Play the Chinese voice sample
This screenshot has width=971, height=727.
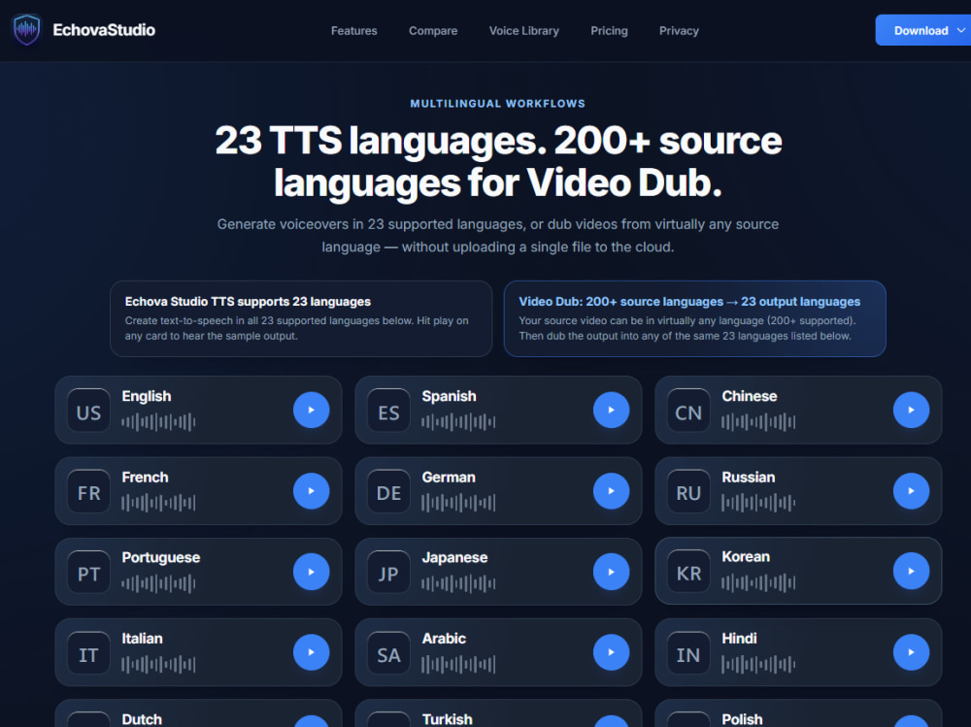coord(911,410)
